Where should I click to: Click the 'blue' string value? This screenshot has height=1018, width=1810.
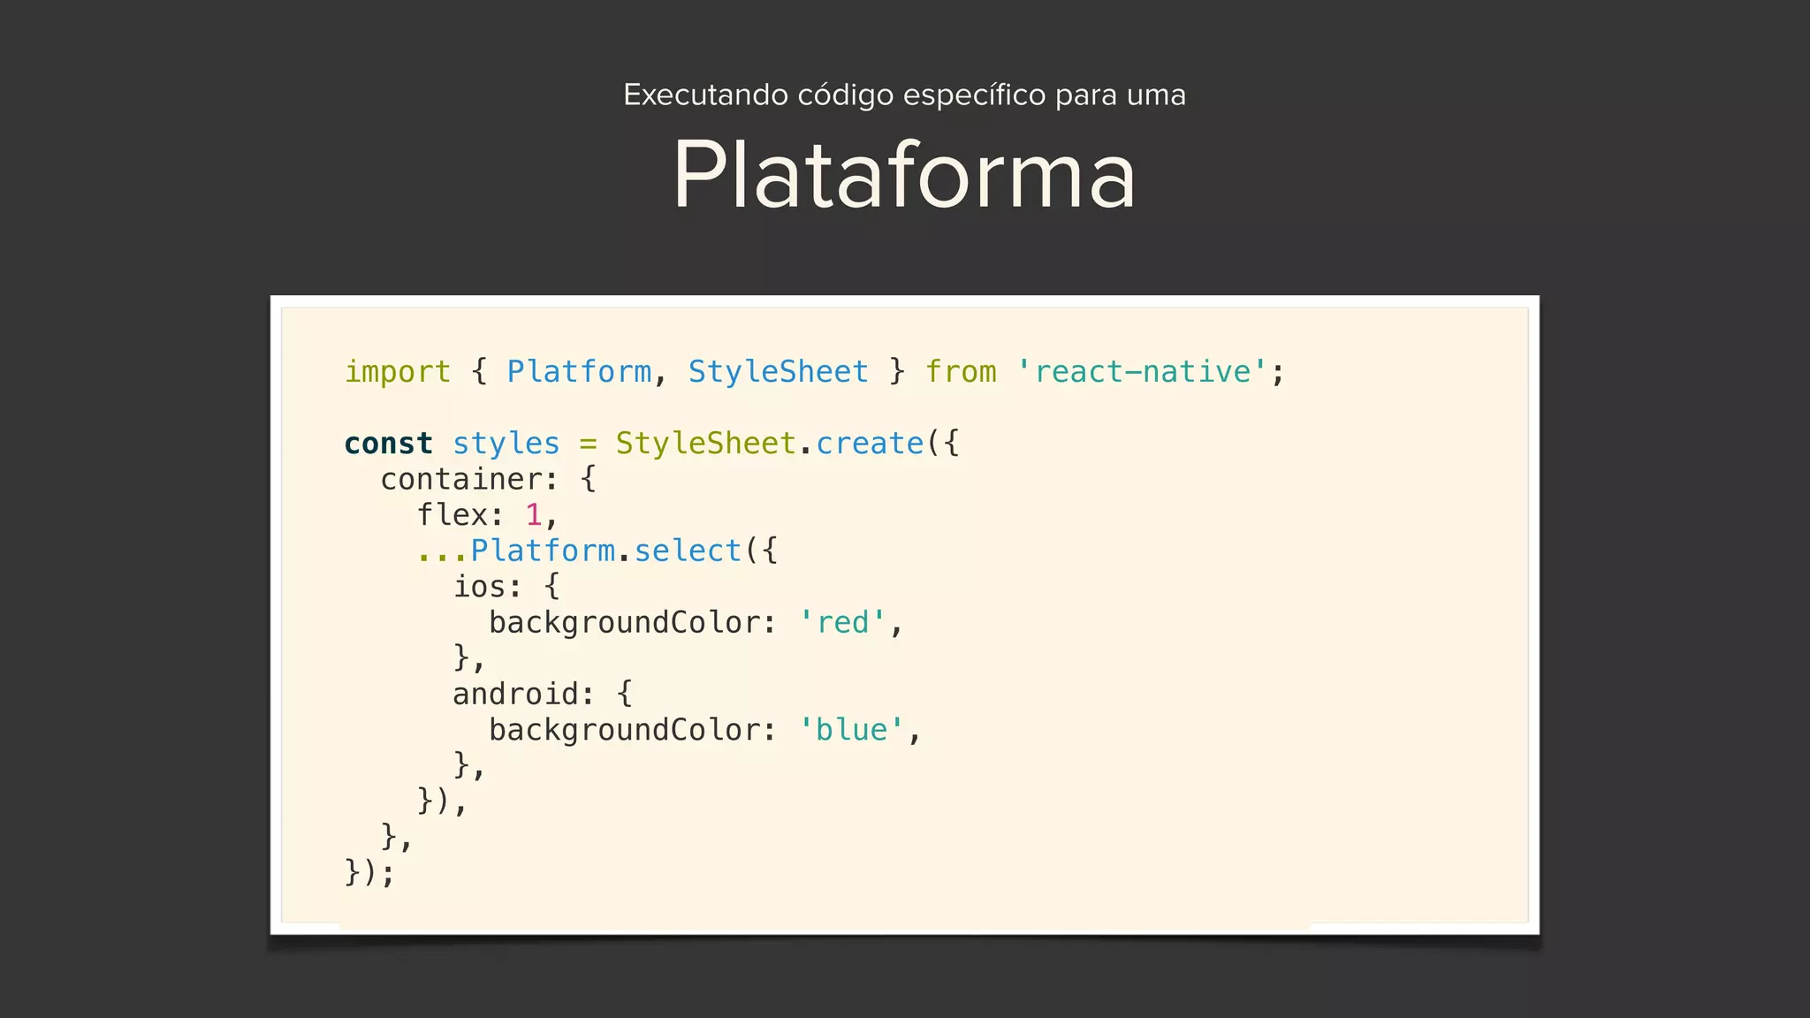point(852,731)
